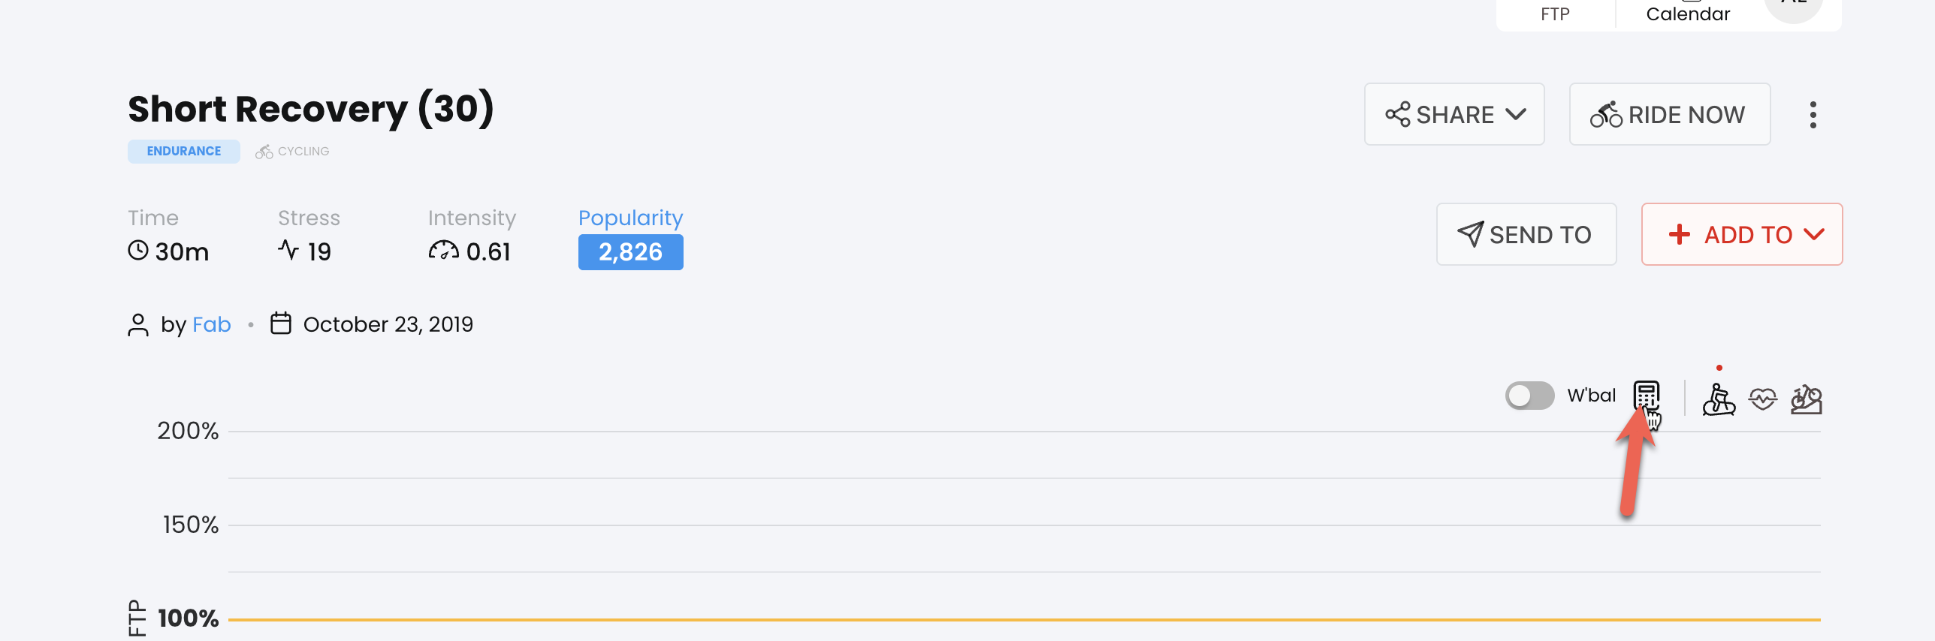Open author Fab's profile link
1935x641 pixels.
pos(211,324)
